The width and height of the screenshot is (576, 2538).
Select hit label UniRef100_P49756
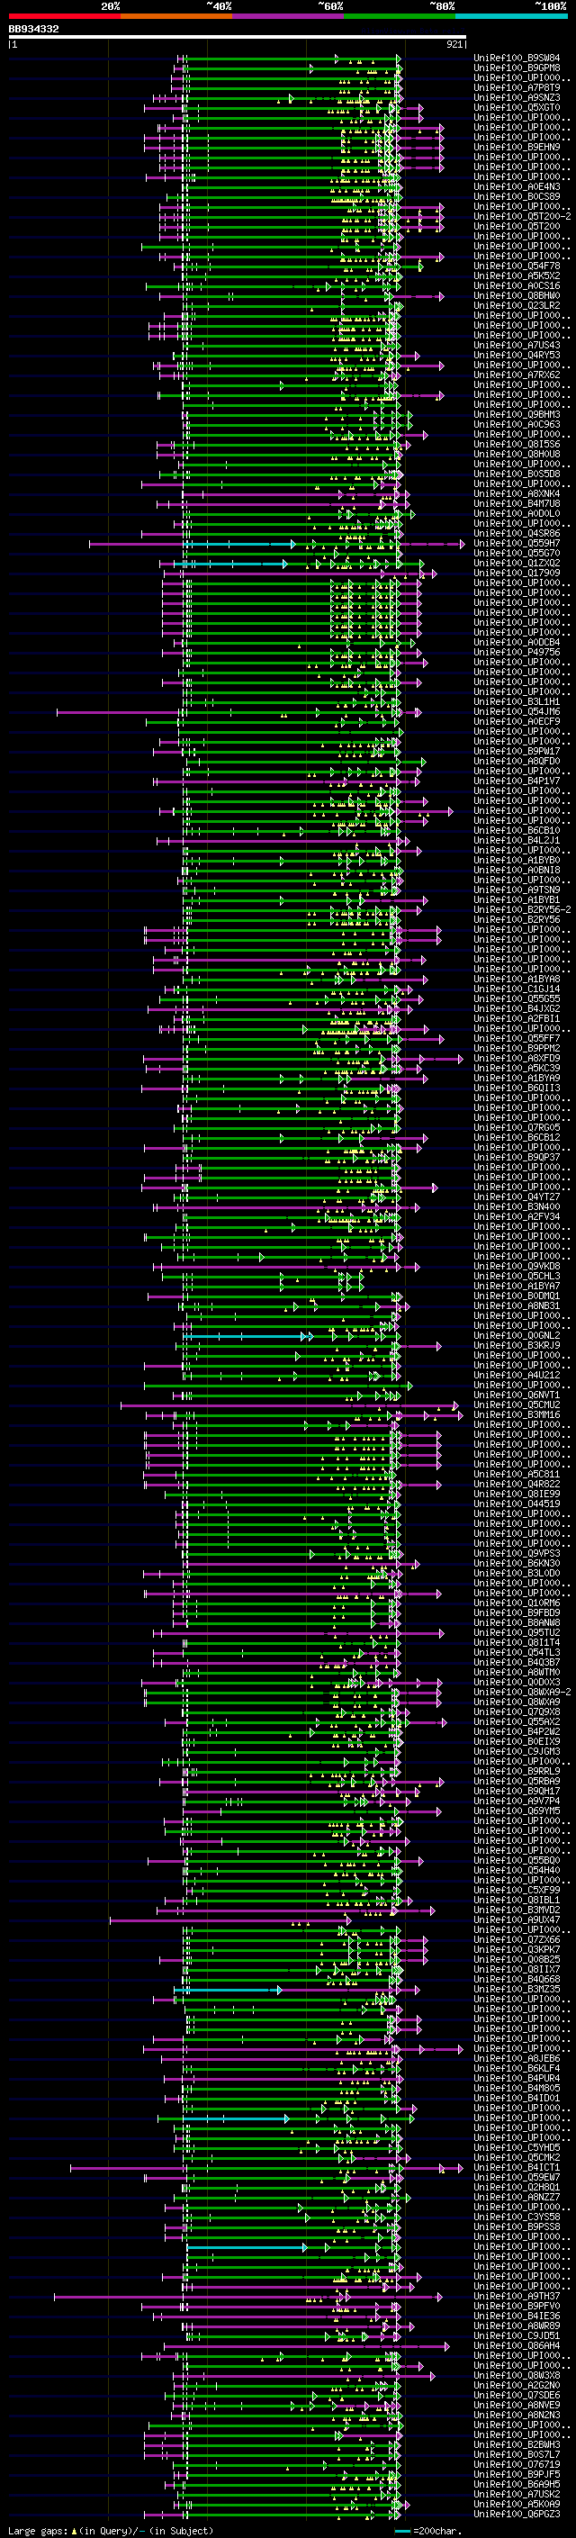[x=517, y=652]
